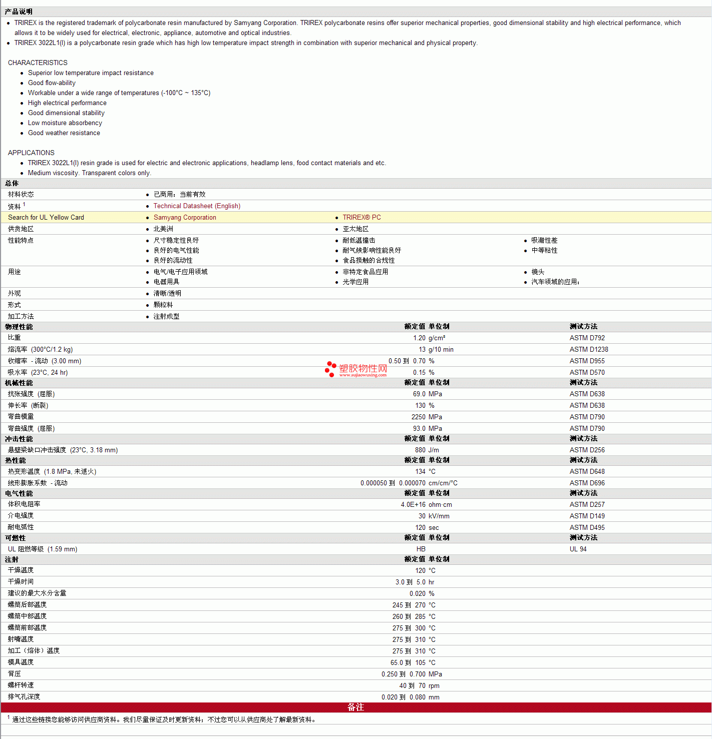Viewport: 712px width, 739px height.
Task: Select the "螺杆转速" row label
Action: pyautogui.click(x=21, y=686)
